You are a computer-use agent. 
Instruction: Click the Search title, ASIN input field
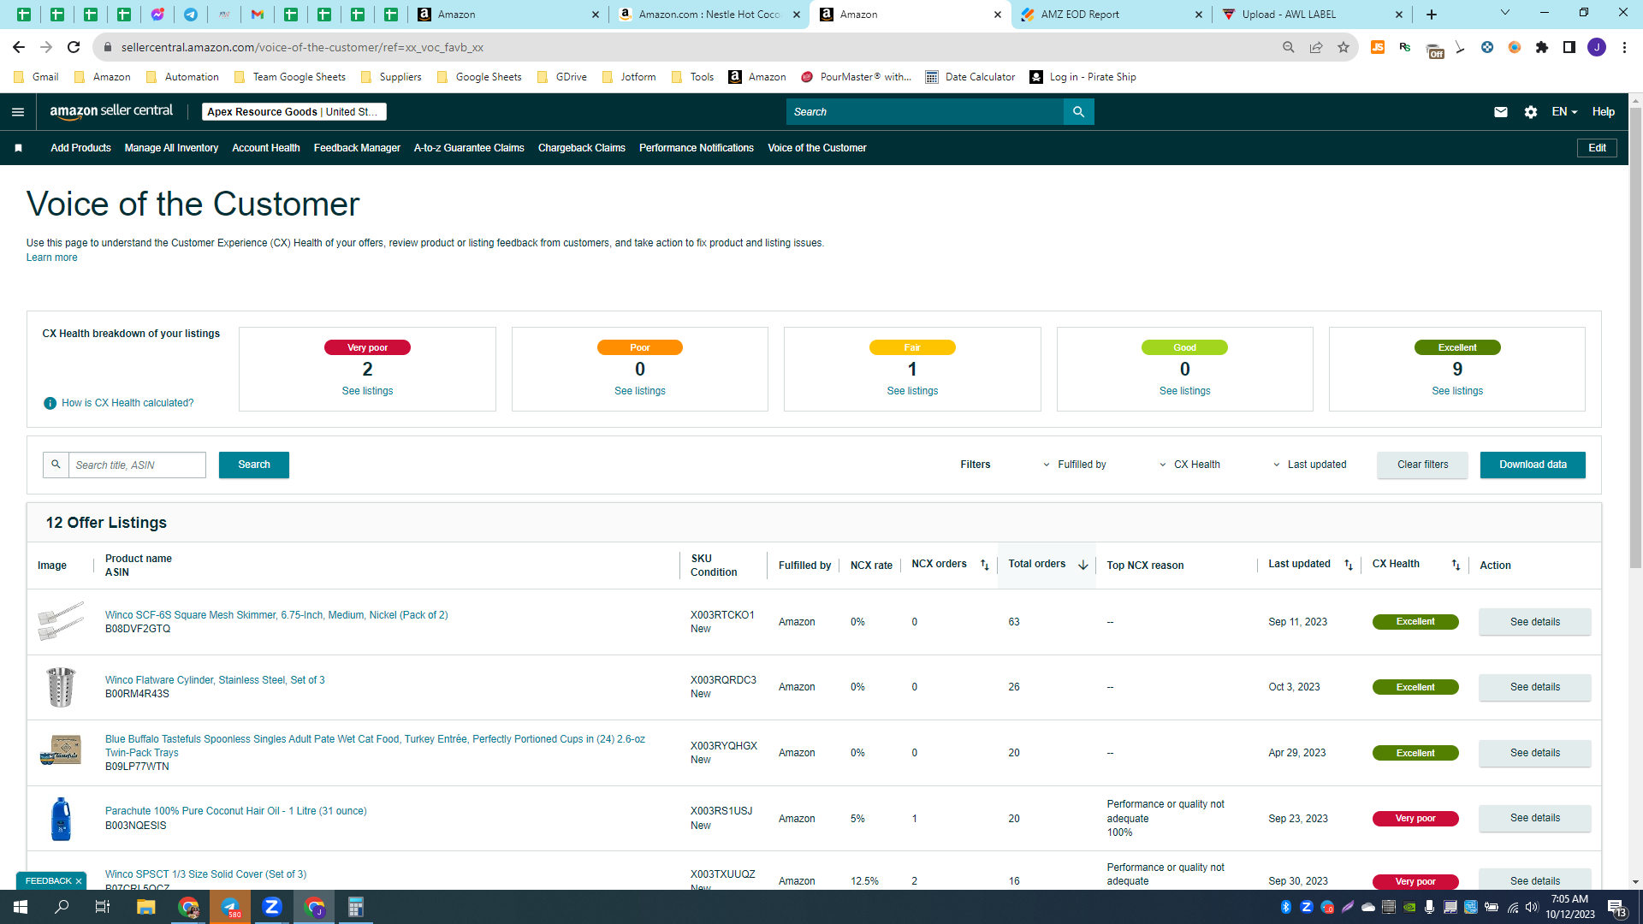click(137, 465)
